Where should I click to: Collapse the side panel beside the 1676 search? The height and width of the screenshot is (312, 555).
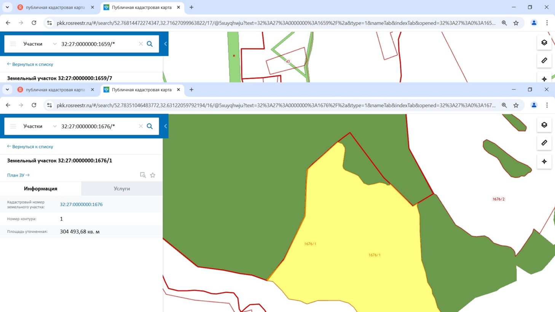click(x=165, y=126)
